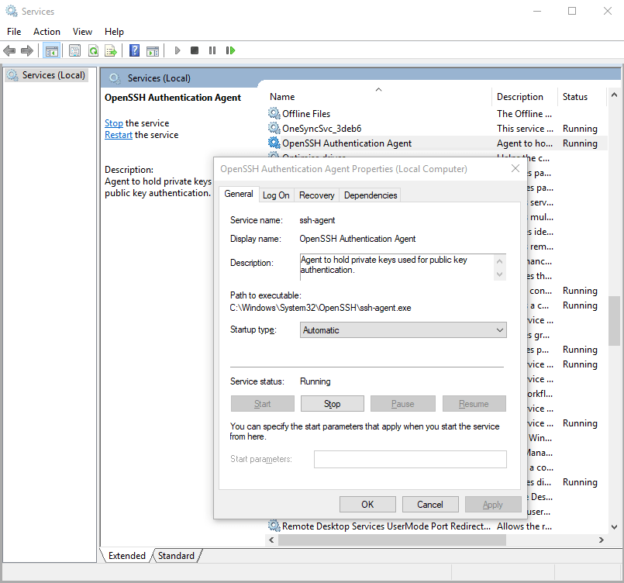Image resolution: width=624 pixels, height=583 pixels.
Task: Click the blue Help toolbar icon
Action: click(135, 50)
